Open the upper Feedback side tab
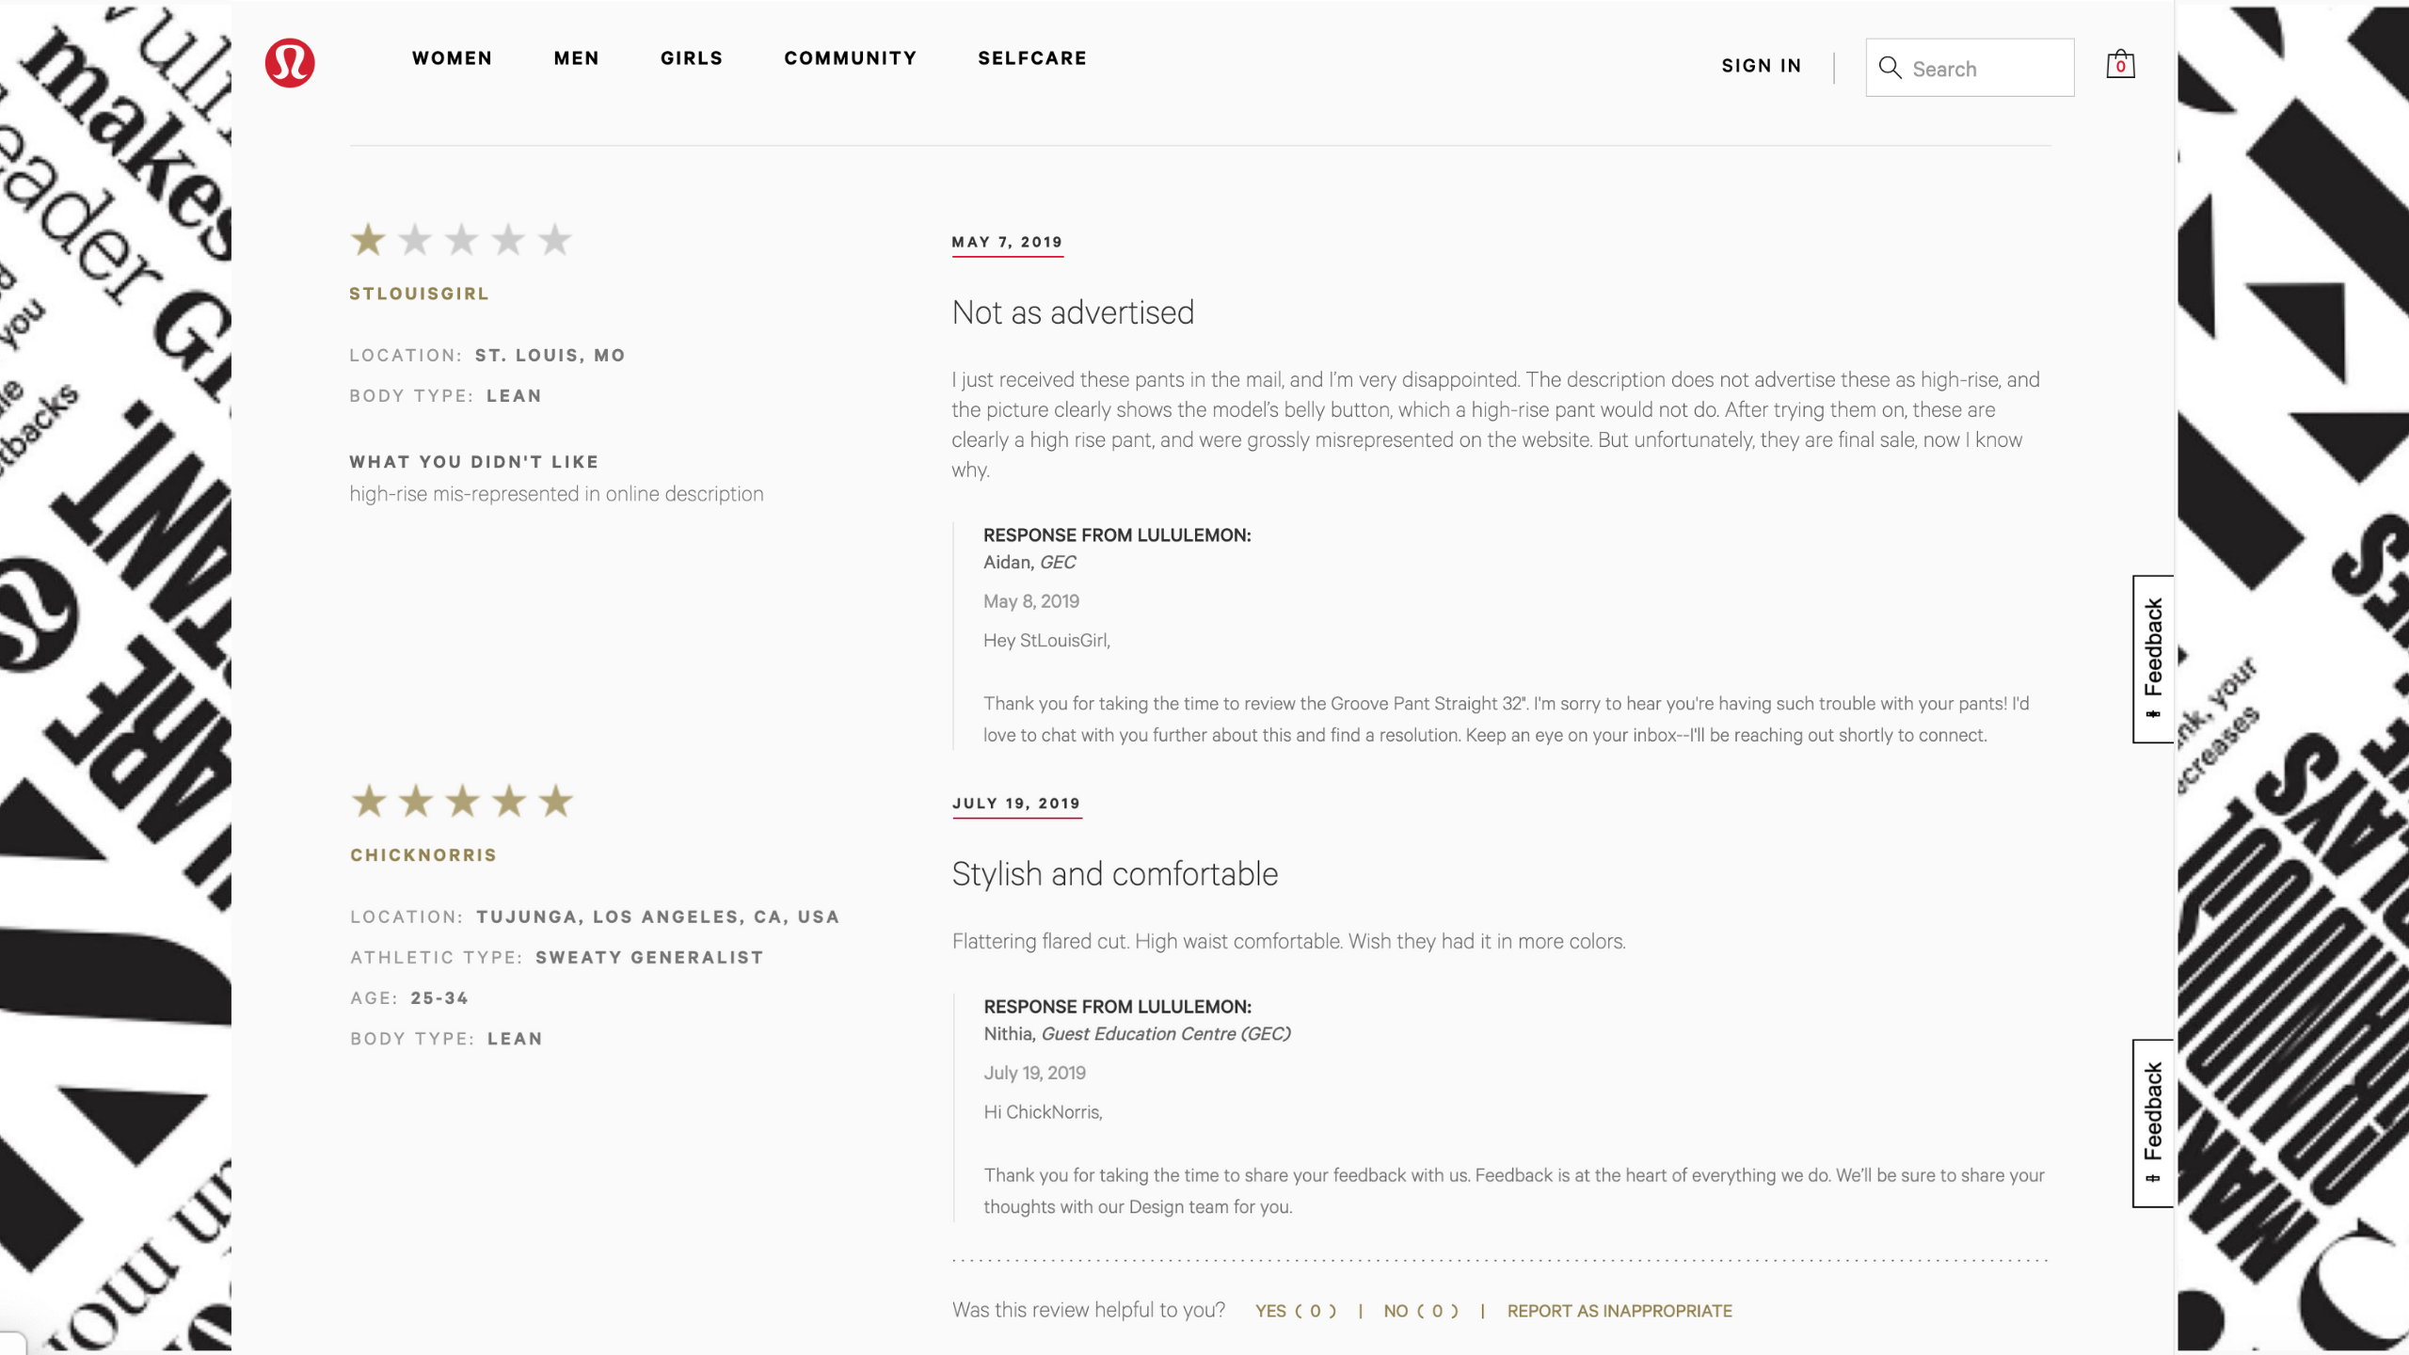The width and height of the screenshot is (2409, 1355). click(x=2153, y=659)
